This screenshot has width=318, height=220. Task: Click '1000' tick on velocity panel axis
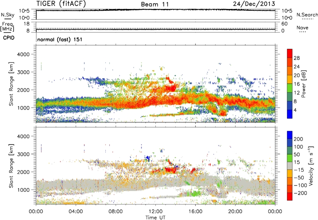(23, 190)
